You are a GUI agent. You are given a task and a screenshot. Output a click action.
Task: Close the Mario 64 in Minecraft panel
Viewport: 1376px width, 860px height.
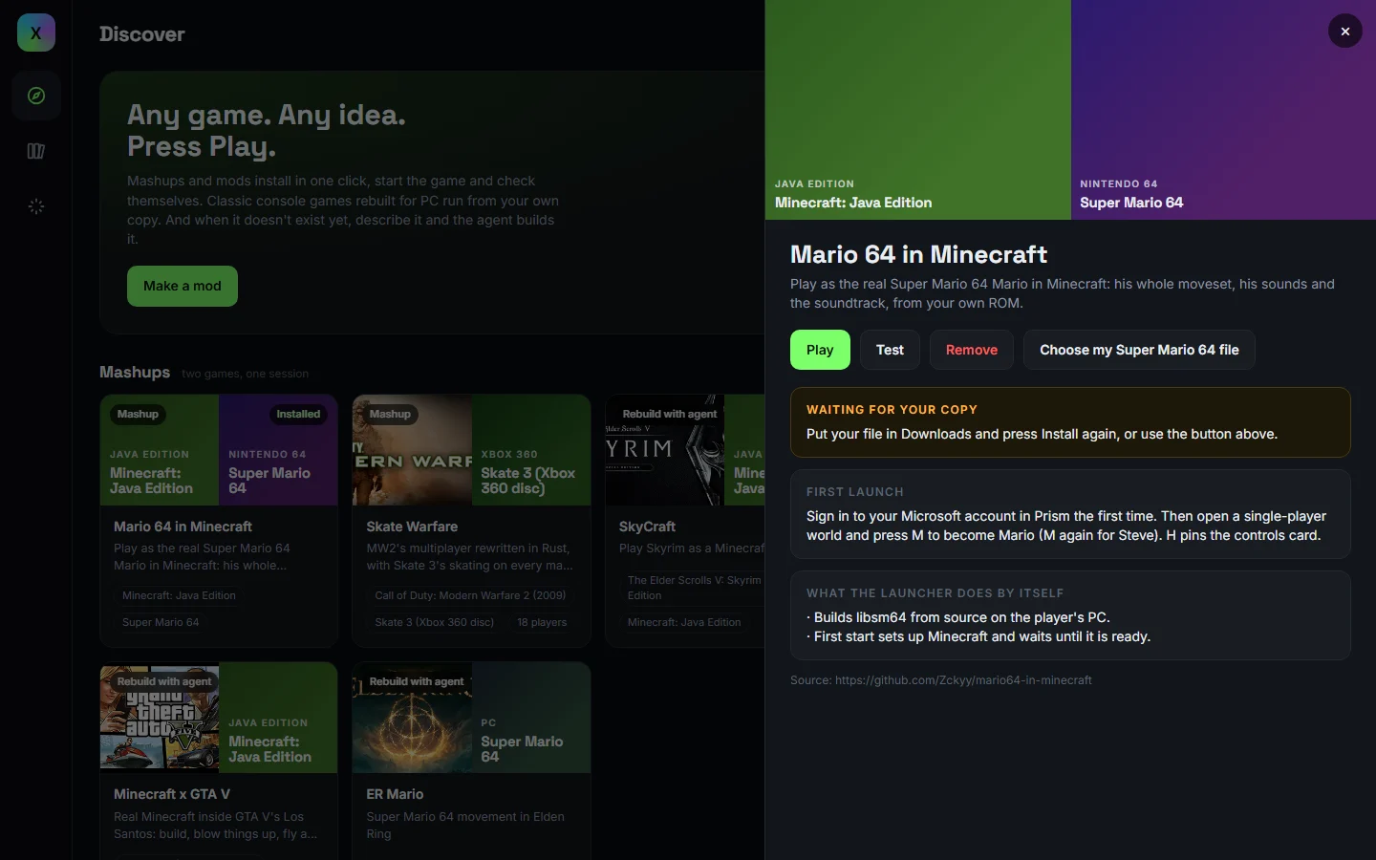coord(1344,32)
